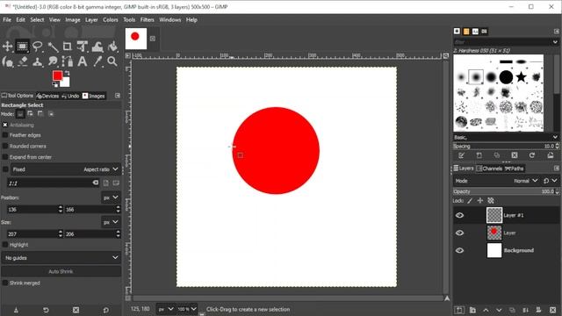Toggle visibility of the red circle Layer
The width and height of the screenshot is (562, 316).
tap(459, 233)
